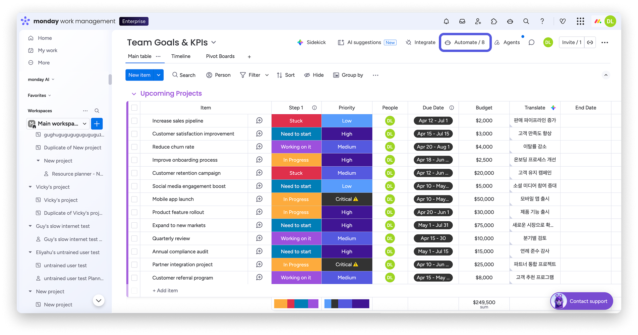638x335 pixels.
Task: Open the New item dropdown arrow
Action: tap(159, 75)
